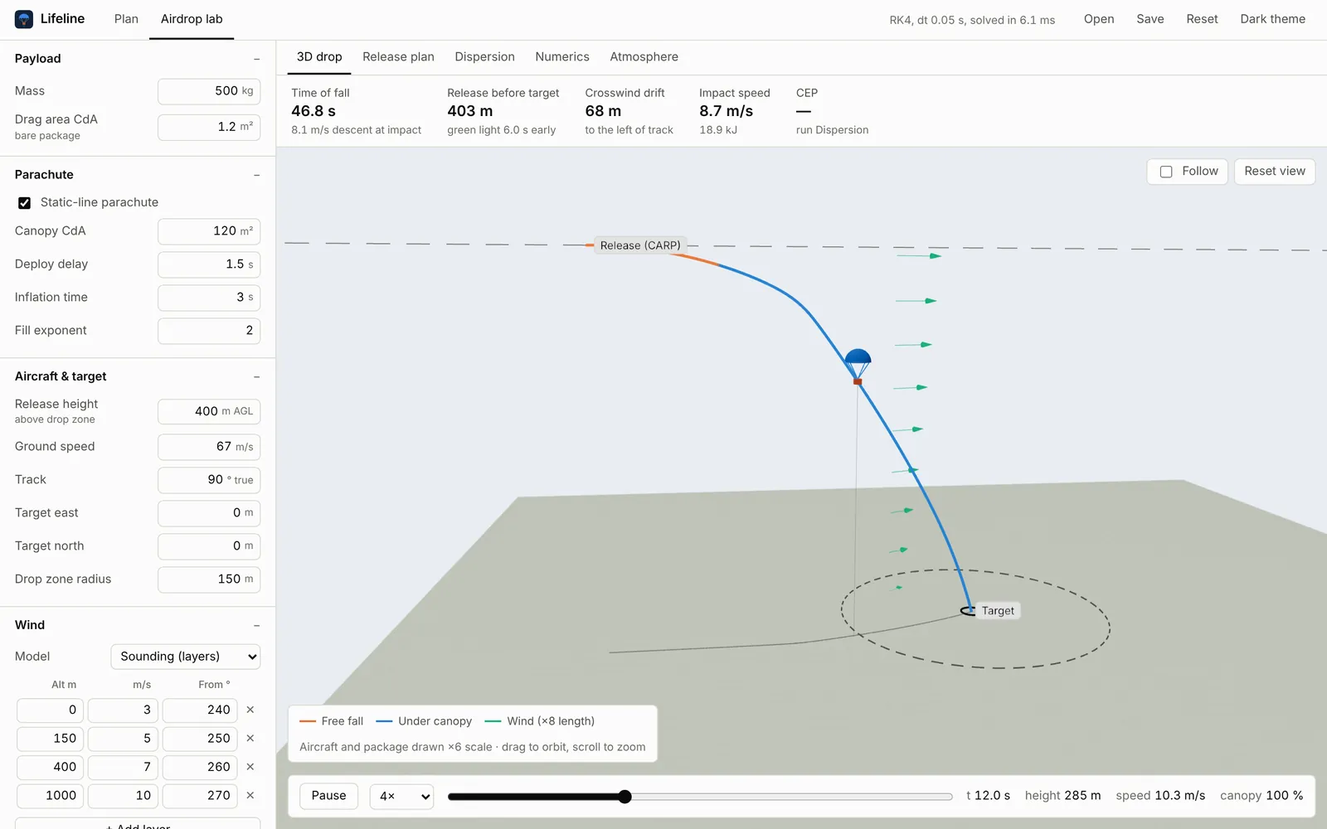
Task: Open the Release plan tab
Action: [x=398, y=57]
